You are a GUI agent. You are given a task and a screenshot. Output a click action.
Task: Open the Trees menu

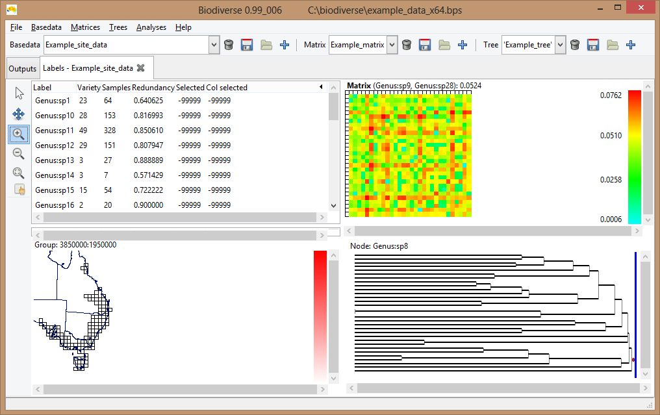click(118, 27)
